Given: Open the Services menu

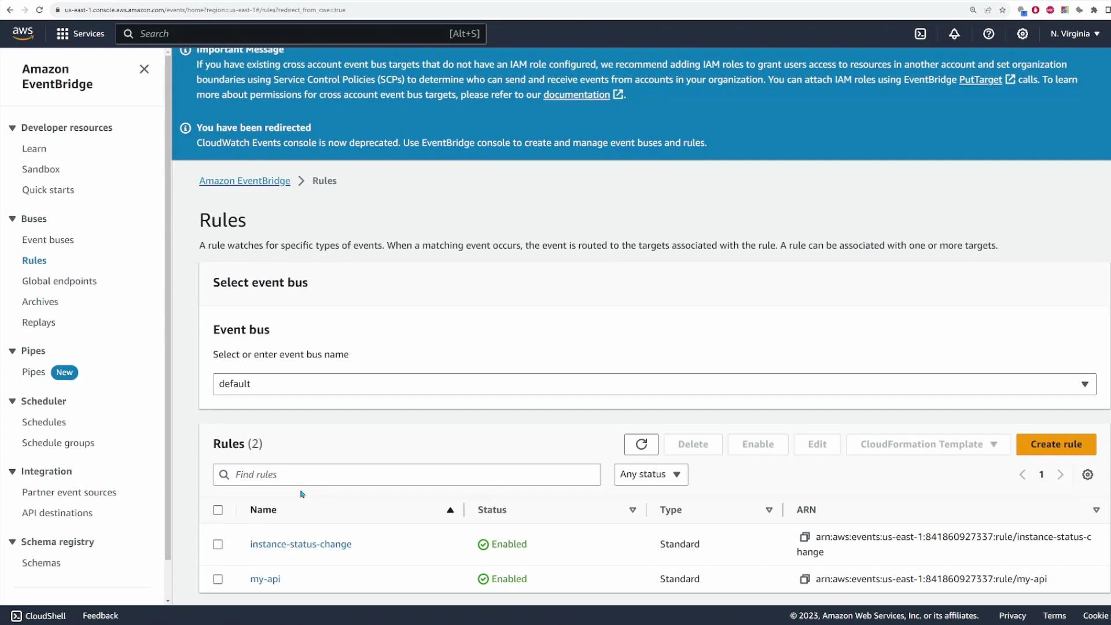Looking at the screenshot, I should pyautogui.click(x=80, y=34).
